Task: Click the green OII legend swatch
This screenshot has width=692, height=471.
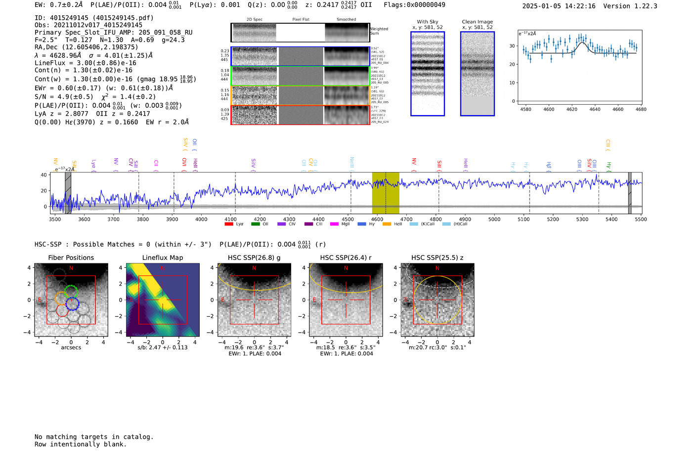Action: click(x=256, y=224)
